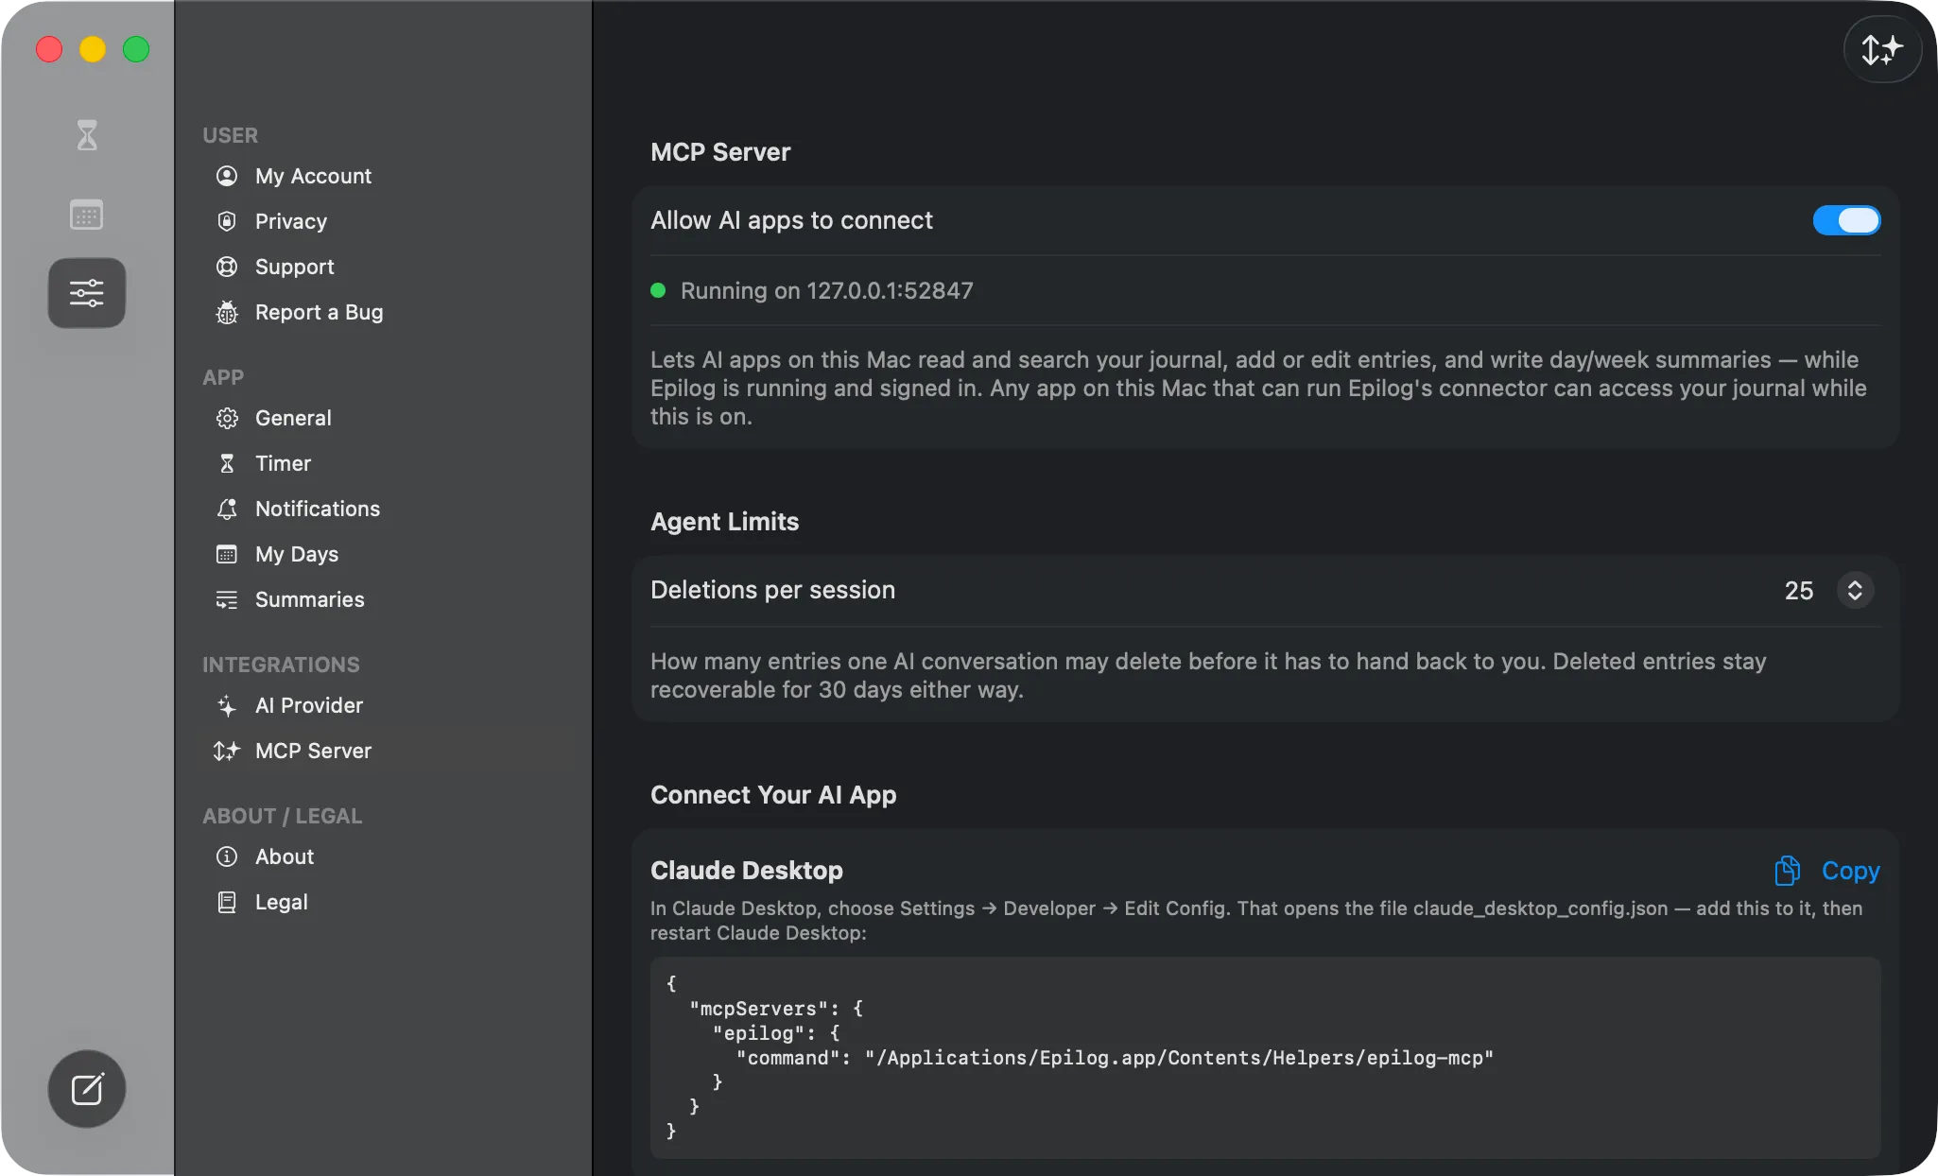Image resolution: width=1938 pixels, height=1176 pixels.
Task: Open My Days settings
Action: tap(297, 554)
